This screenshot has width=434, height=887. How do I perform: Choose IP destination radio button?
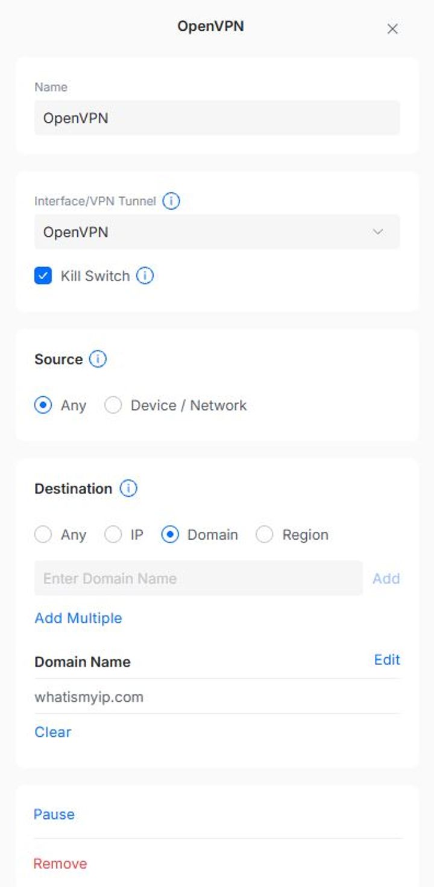113,535
